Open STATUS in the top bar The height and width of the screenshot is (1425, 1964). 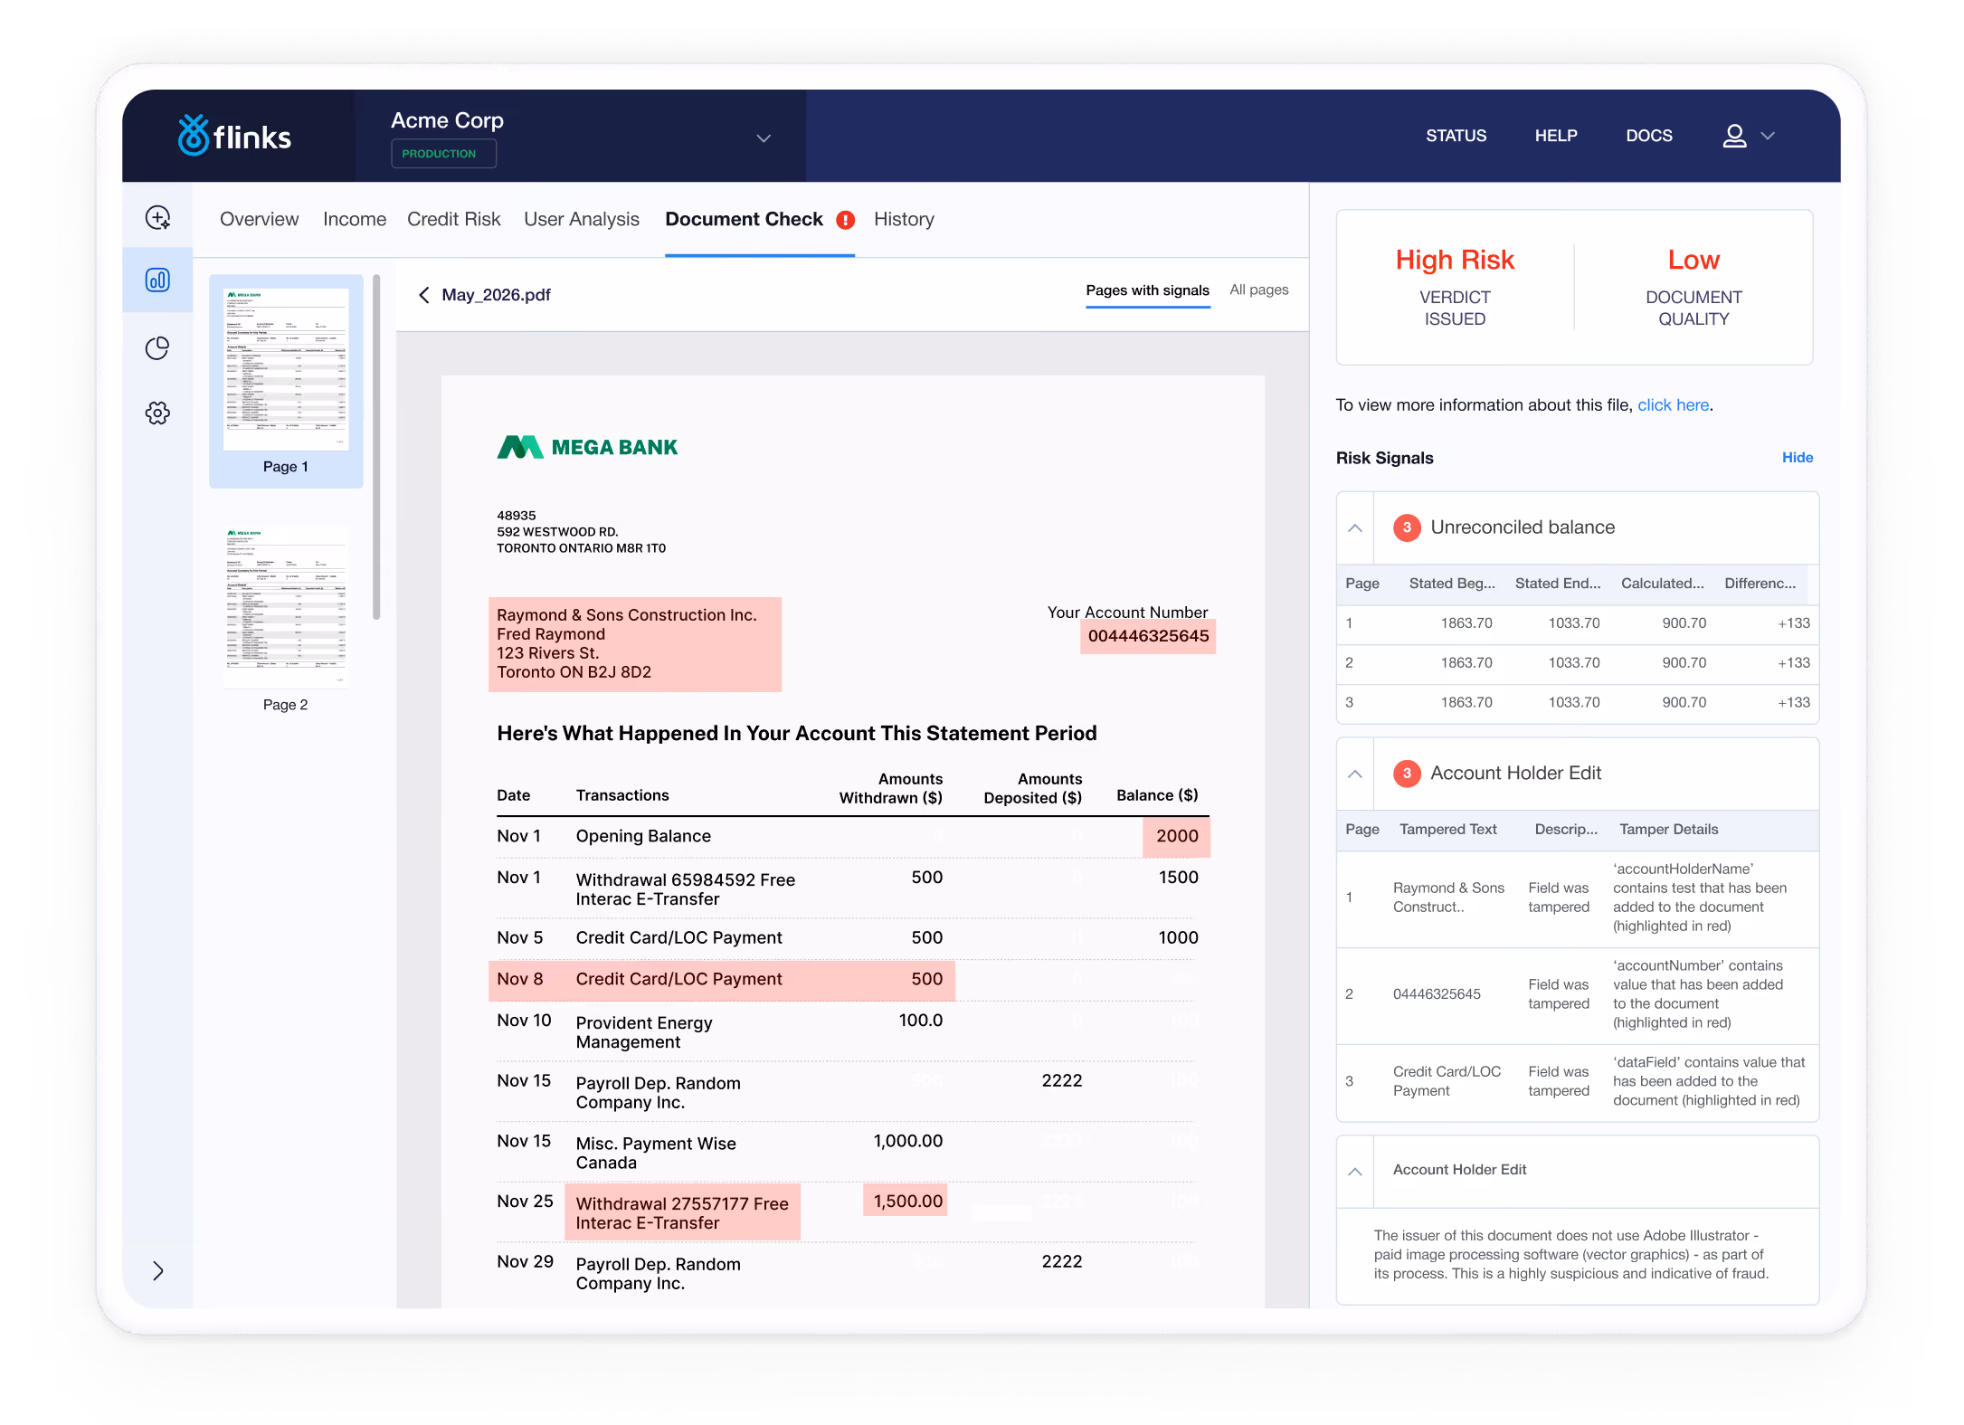[1456, 136]
